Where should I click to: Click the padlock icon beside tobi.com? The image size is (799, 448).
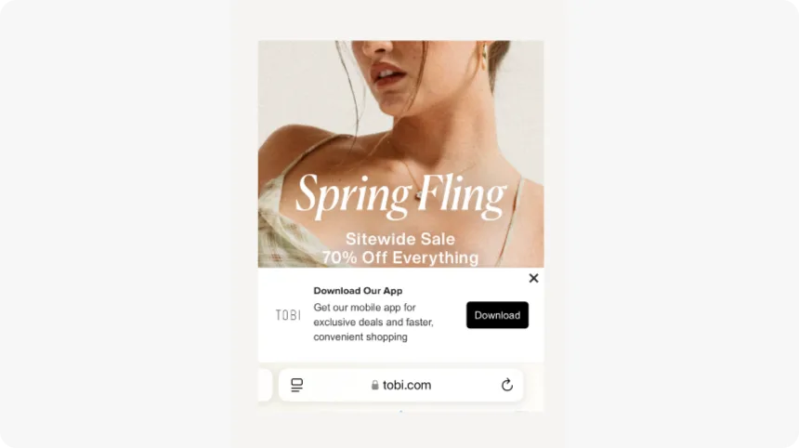tap(375, 385)
